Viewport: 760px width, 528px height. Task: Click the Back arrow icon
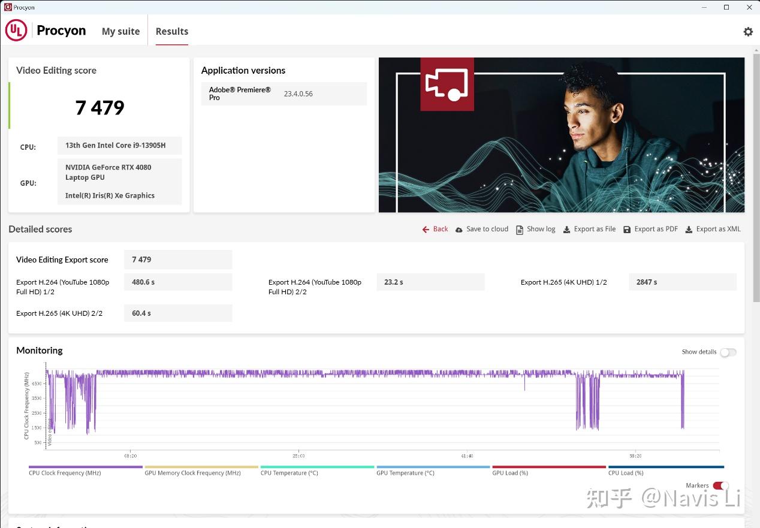426,230
